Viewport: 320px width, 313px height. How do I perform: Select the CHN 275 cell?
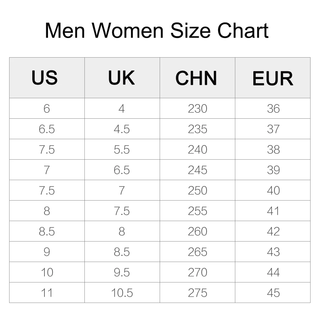pyautogui.click(x=197, y=293)
